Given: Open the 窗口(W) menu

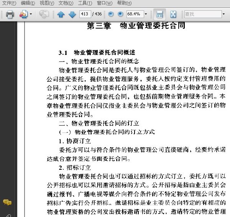Looking at the screenshot, I should pyautogui.click(x=104, y=3).
